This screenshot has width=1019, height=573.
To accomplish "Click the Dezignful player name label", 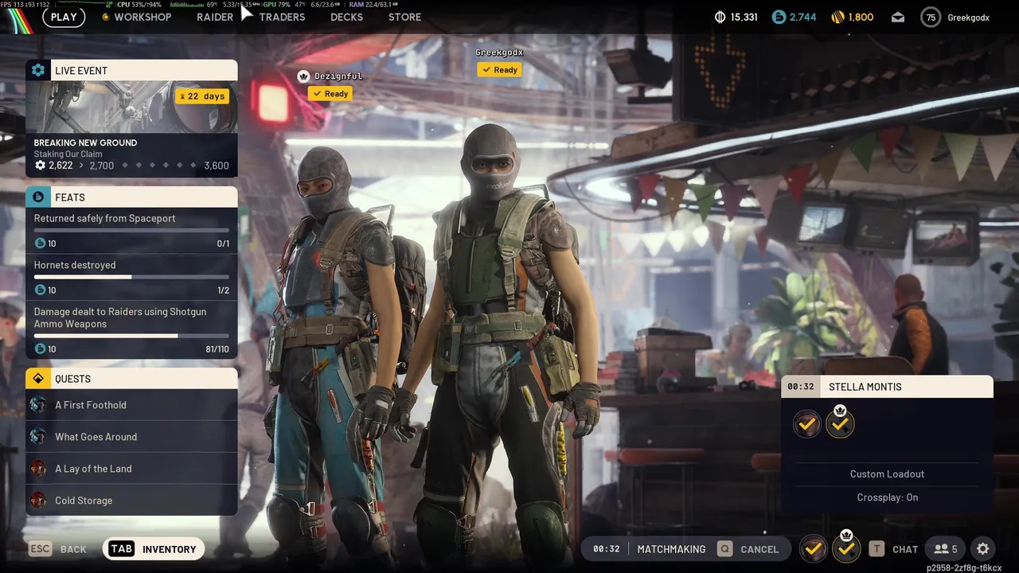I will pyautogui.click(x=338, y=76).
